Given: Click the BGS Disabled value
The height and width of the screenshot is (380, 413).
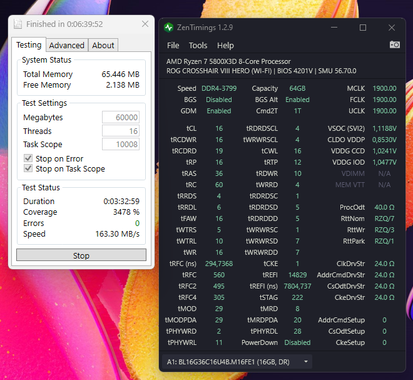Looking at the screenshot, I should 219,100.
